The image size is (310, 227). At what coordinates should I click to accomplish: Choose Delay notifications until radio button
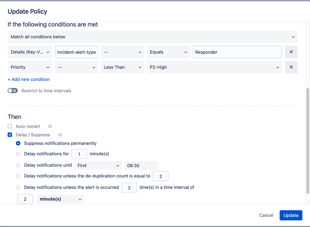pos(18,165)
